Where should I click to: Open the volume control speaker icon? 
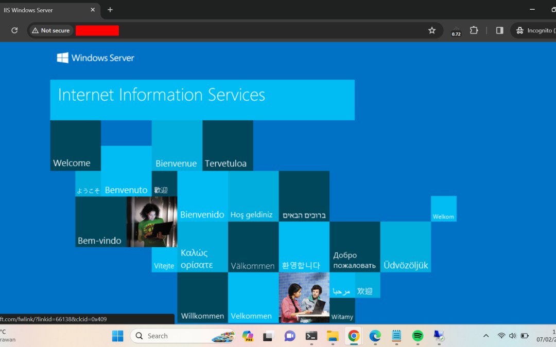coord(513,336)
